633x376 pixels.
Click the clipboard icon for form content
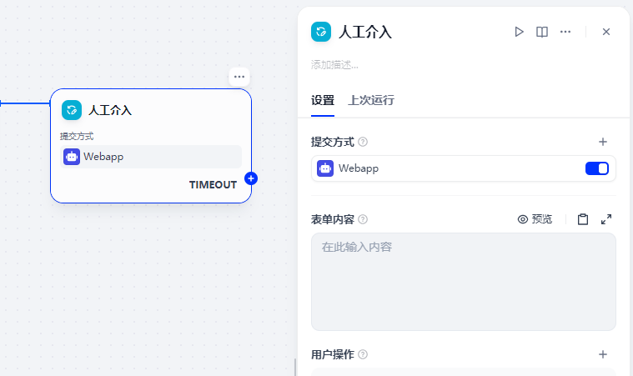click(583, 219)
